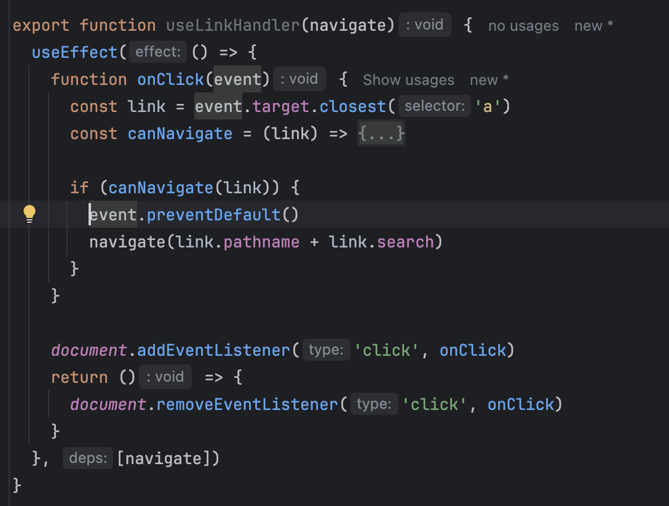Click the useEffect call
This screenshot has height=506, width=669.
[74, 52]
